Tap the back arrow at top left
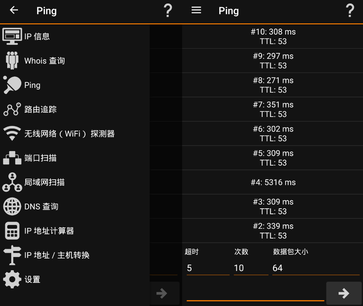Viewport: 363px width, 306px height. tap(13, 10)
